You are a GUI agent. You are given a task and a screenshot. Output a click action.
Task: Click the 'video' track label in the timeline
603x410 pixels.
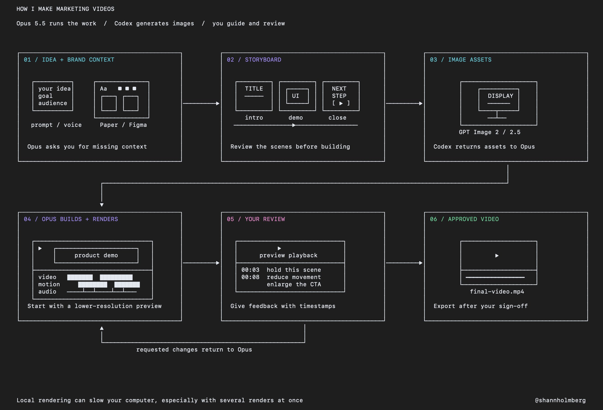click(47, 277)
